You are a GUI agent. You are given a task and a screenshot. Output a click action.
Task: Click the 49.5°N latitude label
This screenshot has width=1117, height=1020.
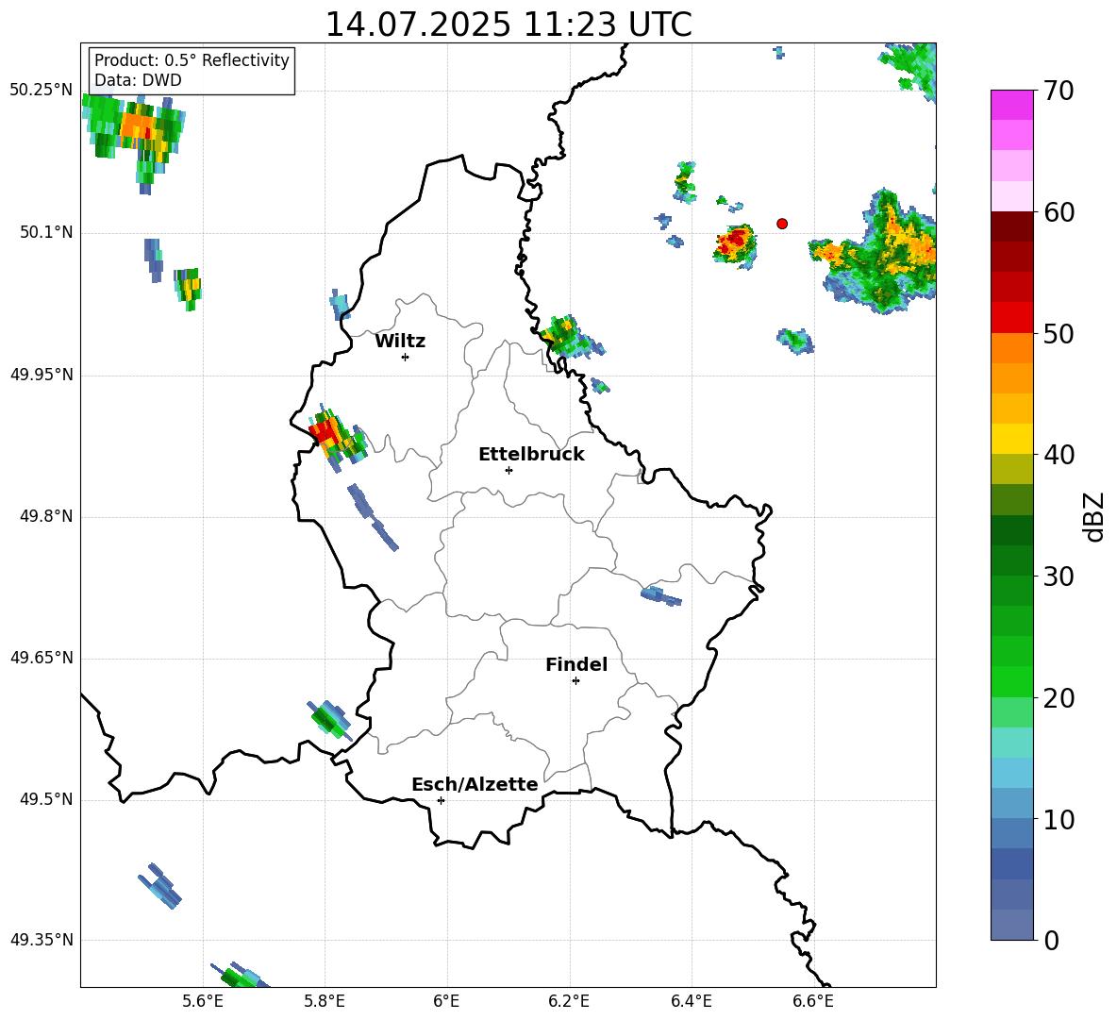click(46, 800)
